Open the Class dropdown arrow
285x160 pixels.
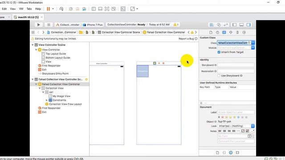[x=253, y=43]
